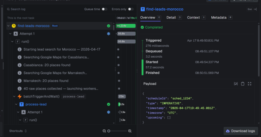This screenshot has width=261, height=137.
Task: Open the process-lead task link
Action: [36, 104]
